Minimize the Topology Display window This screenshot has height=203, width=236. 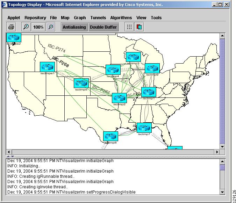(x=214, y=5)
